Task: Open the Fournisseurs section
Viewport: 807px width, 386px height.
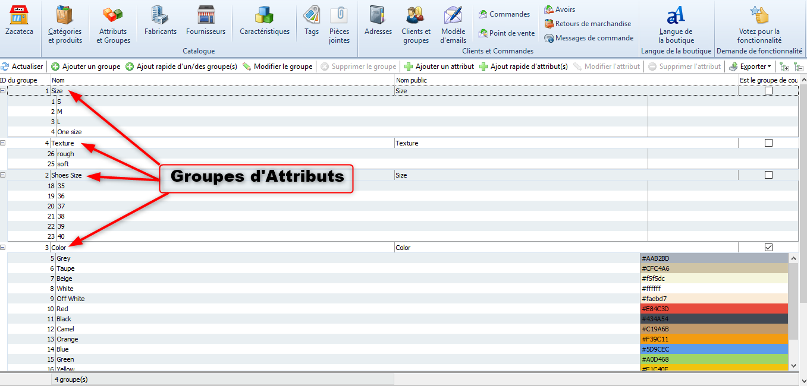Action: tap(205, 16)
